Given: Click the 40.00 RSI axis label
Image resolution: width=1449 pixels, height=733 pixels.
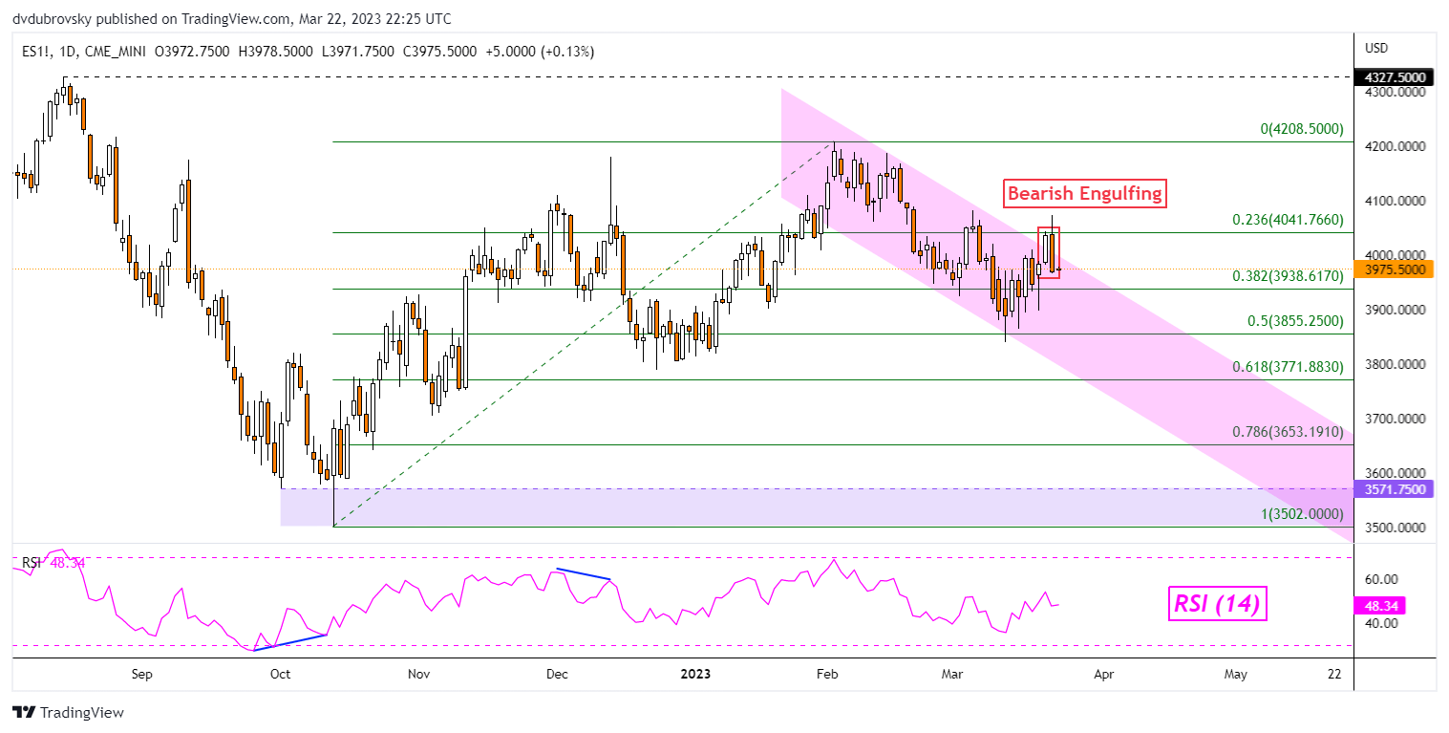Looking at the screenshot, I should (x=1381, y=623).
